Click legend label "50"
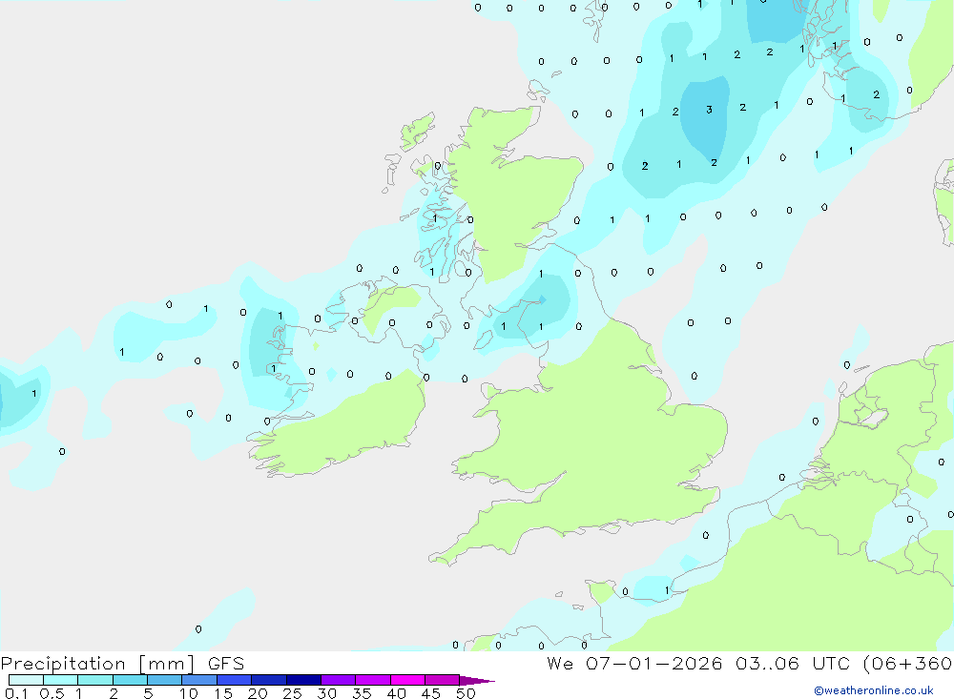This screenshot has width=954, height=699. point(466,693)
